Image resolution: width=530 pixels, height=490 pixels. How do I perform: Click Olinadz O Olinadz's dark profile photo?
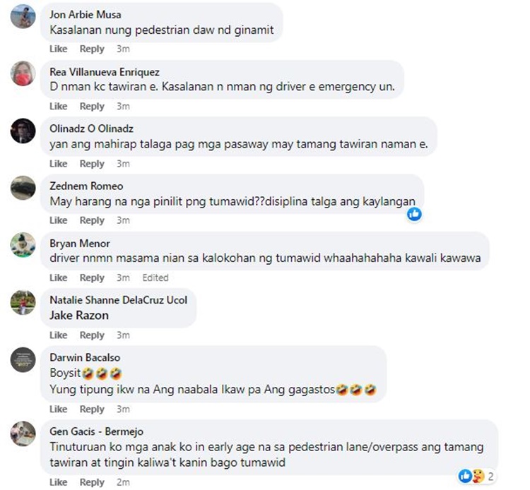click(23, 131)
